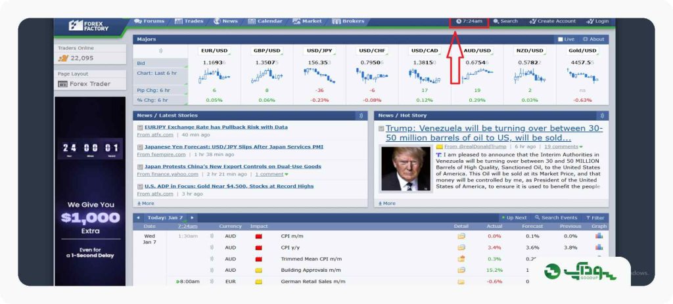Show the graph icon for CPI m/m
Viewport: 673px width, 304px height.
(599, 236)
